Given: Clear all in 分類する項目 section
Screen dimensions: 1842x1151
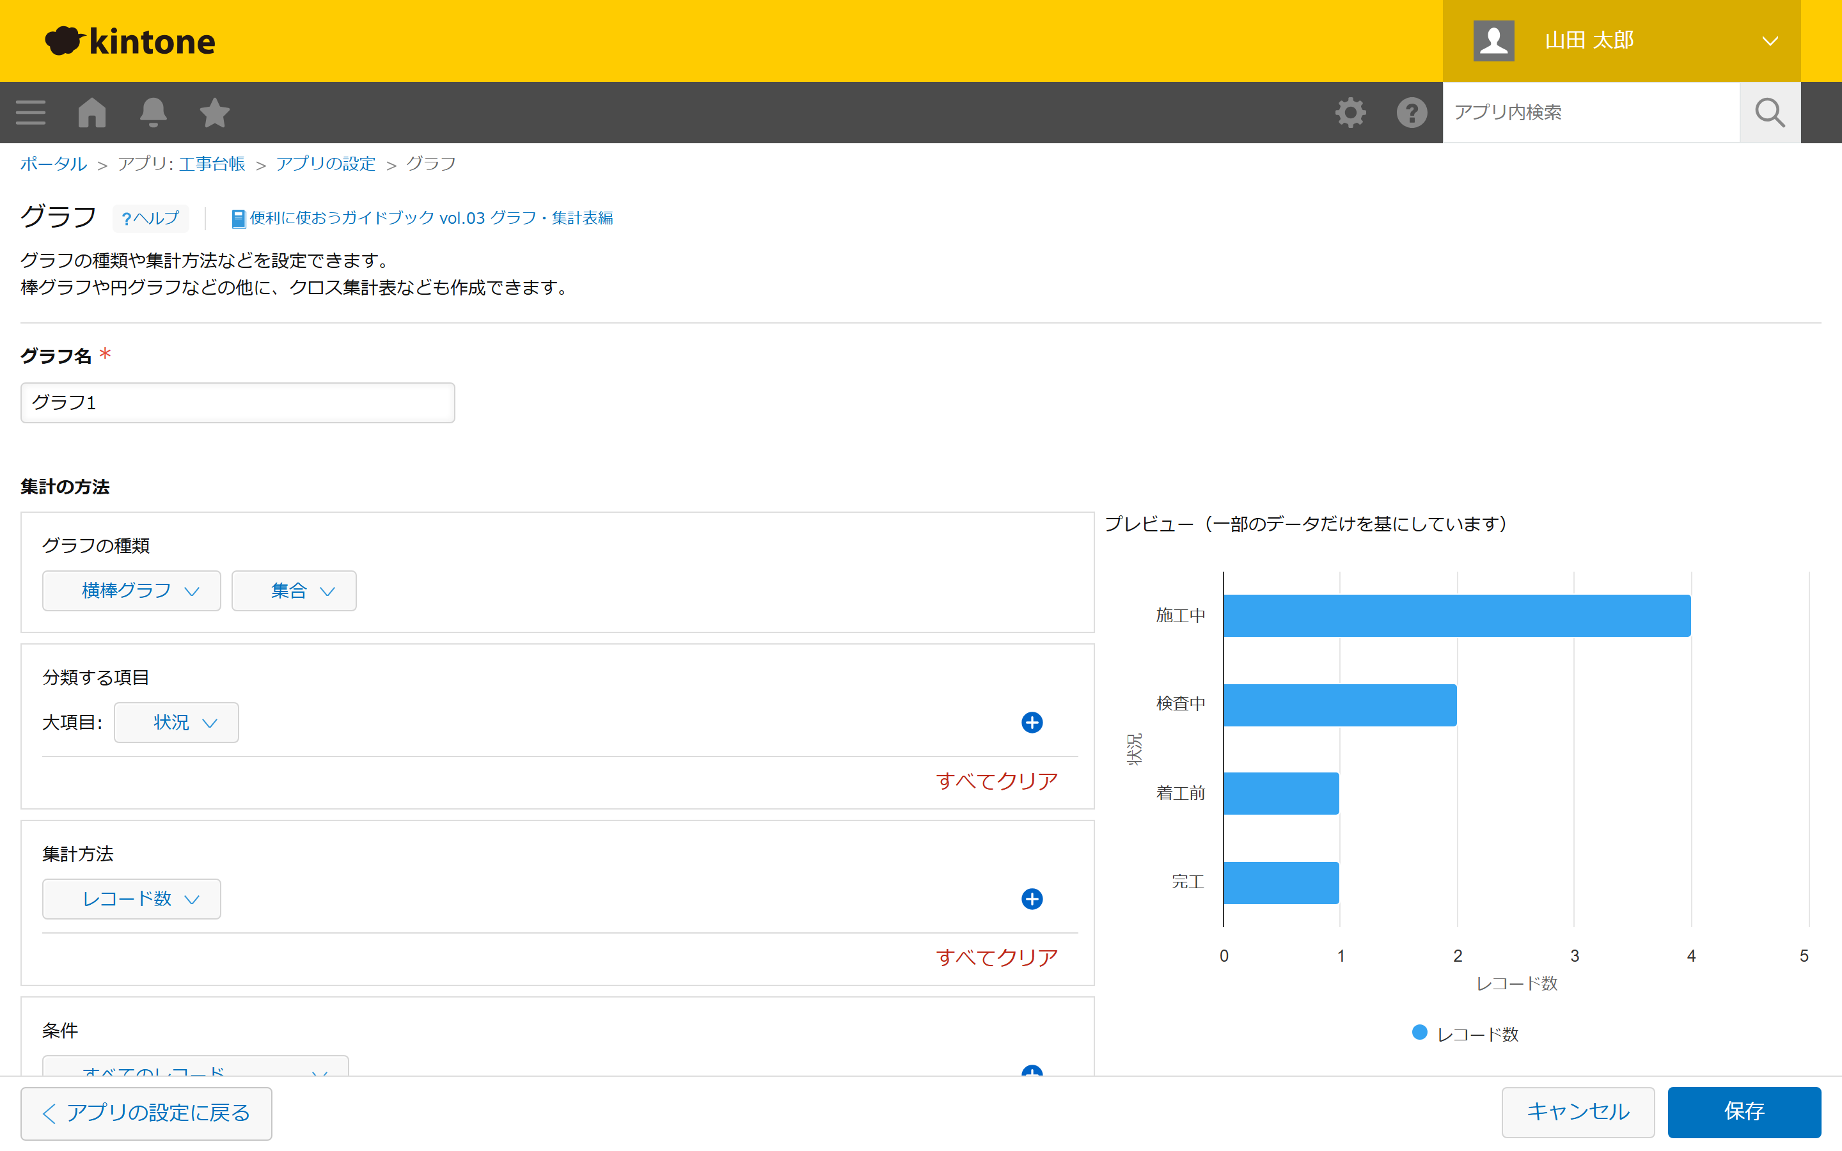Looking at the screenshot, I should (996, 781).
